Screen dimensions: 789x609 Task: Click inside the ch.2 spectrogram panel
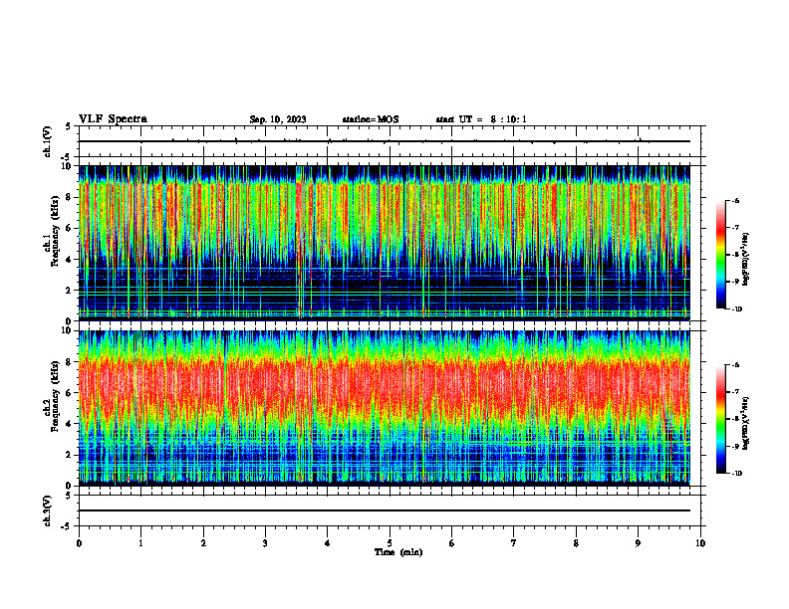pos(384,408)
